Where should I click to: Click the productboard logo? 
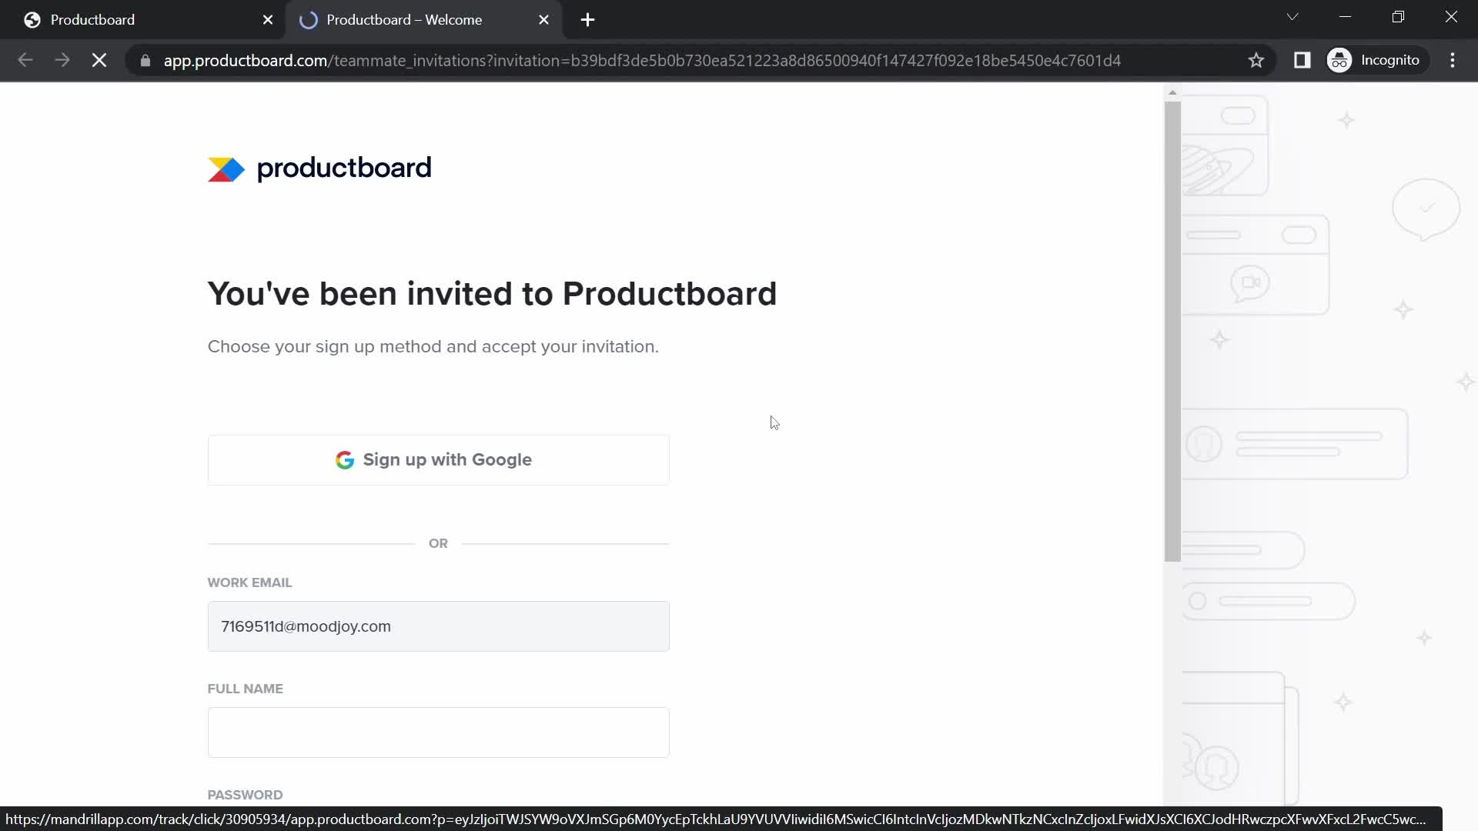tap(319, 169)
